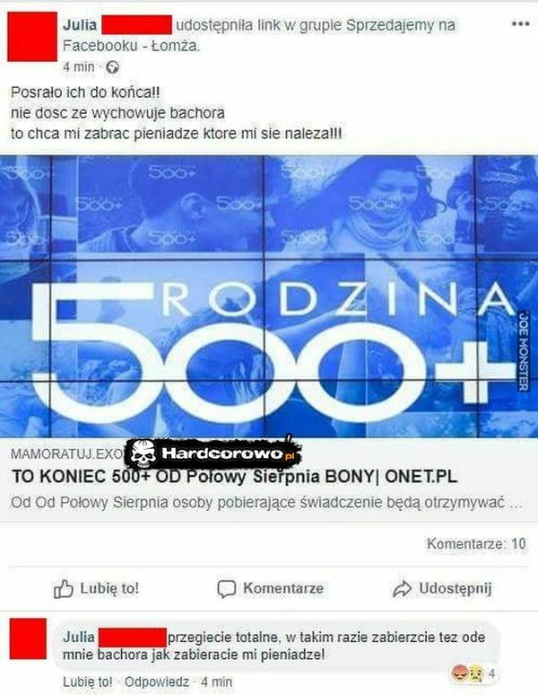Open the comment reaction count 4
This screenshot has height=695, width=538.
tap(491, 673)
